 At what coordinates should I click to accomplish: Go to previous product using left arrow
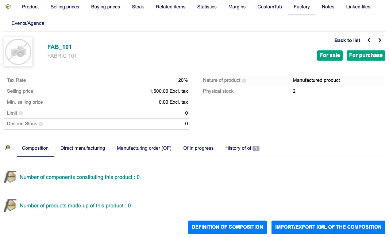pyautogui.click(x=369, y=41)
